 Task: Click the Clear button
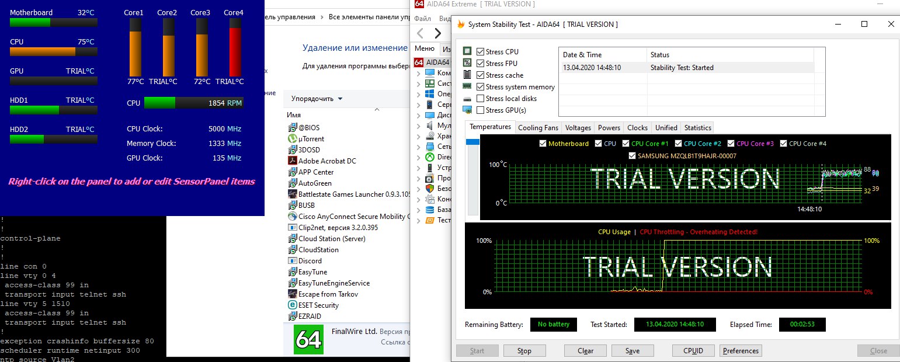[x=585, y=351]
